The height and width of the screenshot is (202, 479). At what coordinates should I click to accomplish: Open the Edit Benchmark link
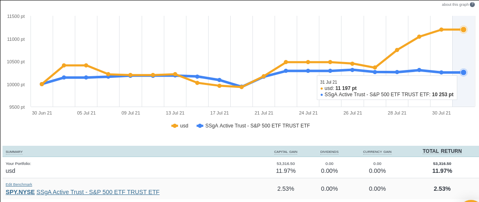19,185
